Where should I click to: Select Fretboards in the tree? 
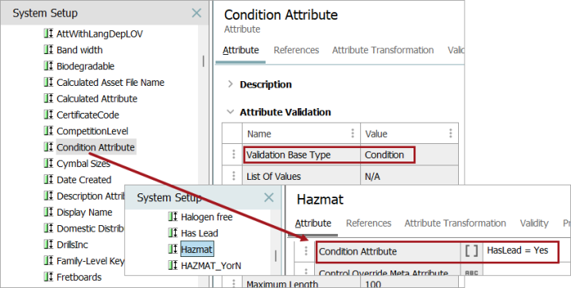click(79, 278)
